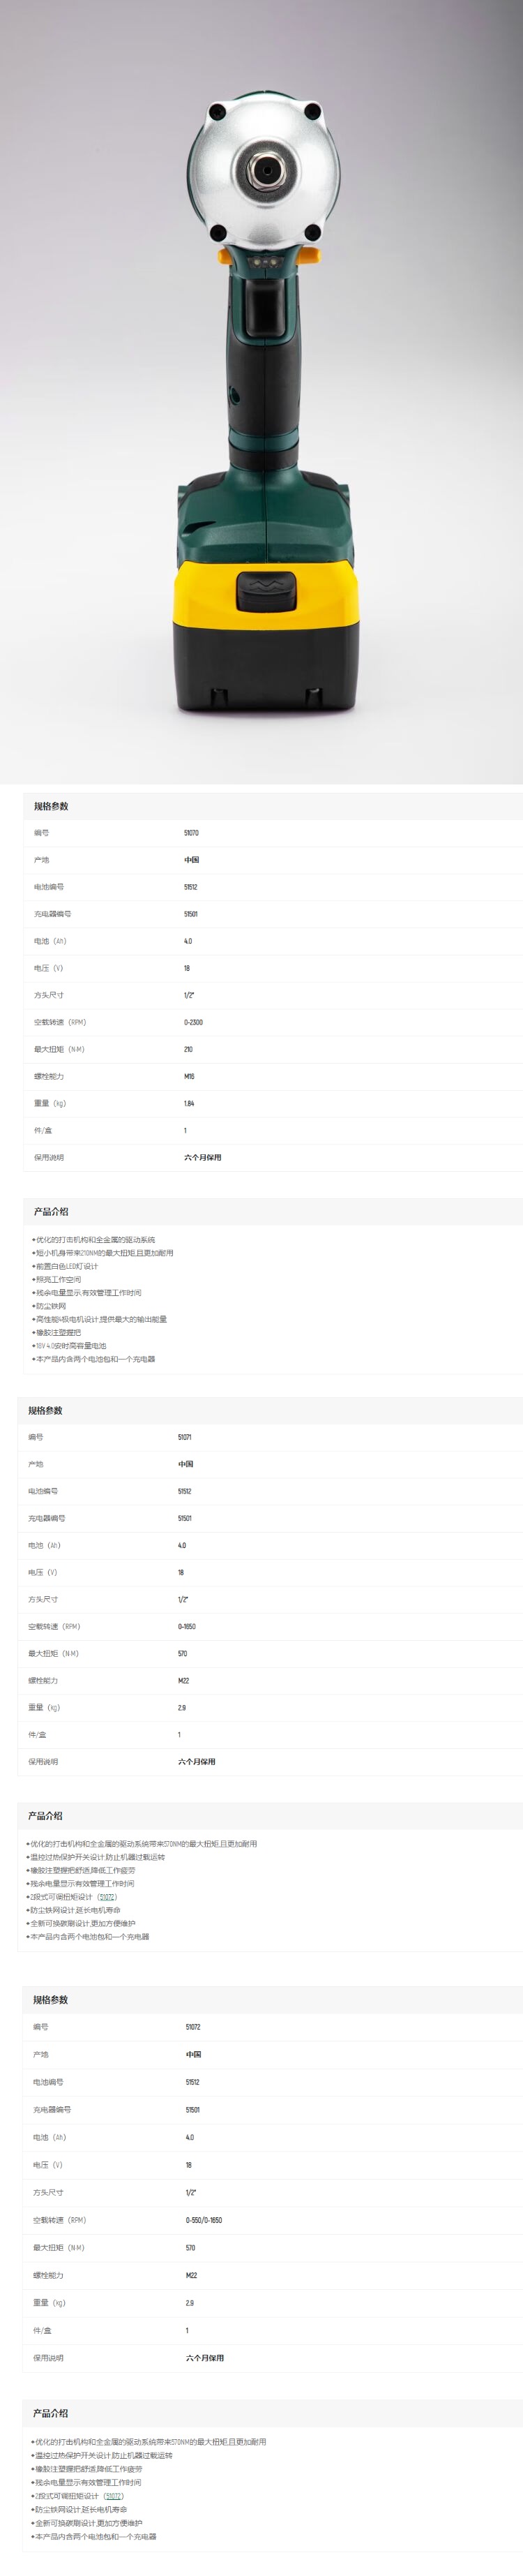Select model number 51071 value
Viewport: 523px width, 2576px height.
point(185,1437)
